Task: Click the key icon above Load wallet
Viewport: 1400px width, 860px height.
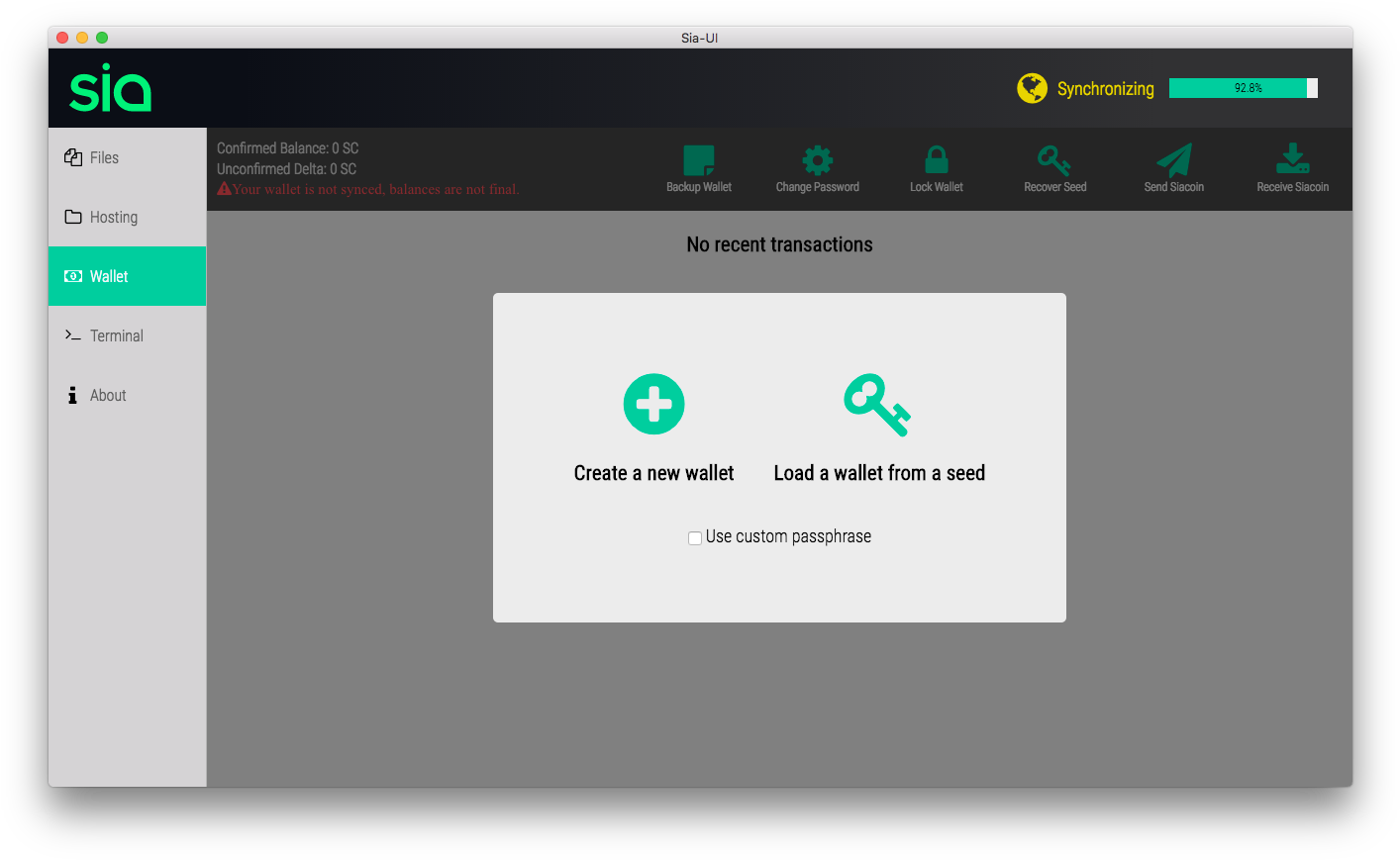Action: (x=876, y=404)
